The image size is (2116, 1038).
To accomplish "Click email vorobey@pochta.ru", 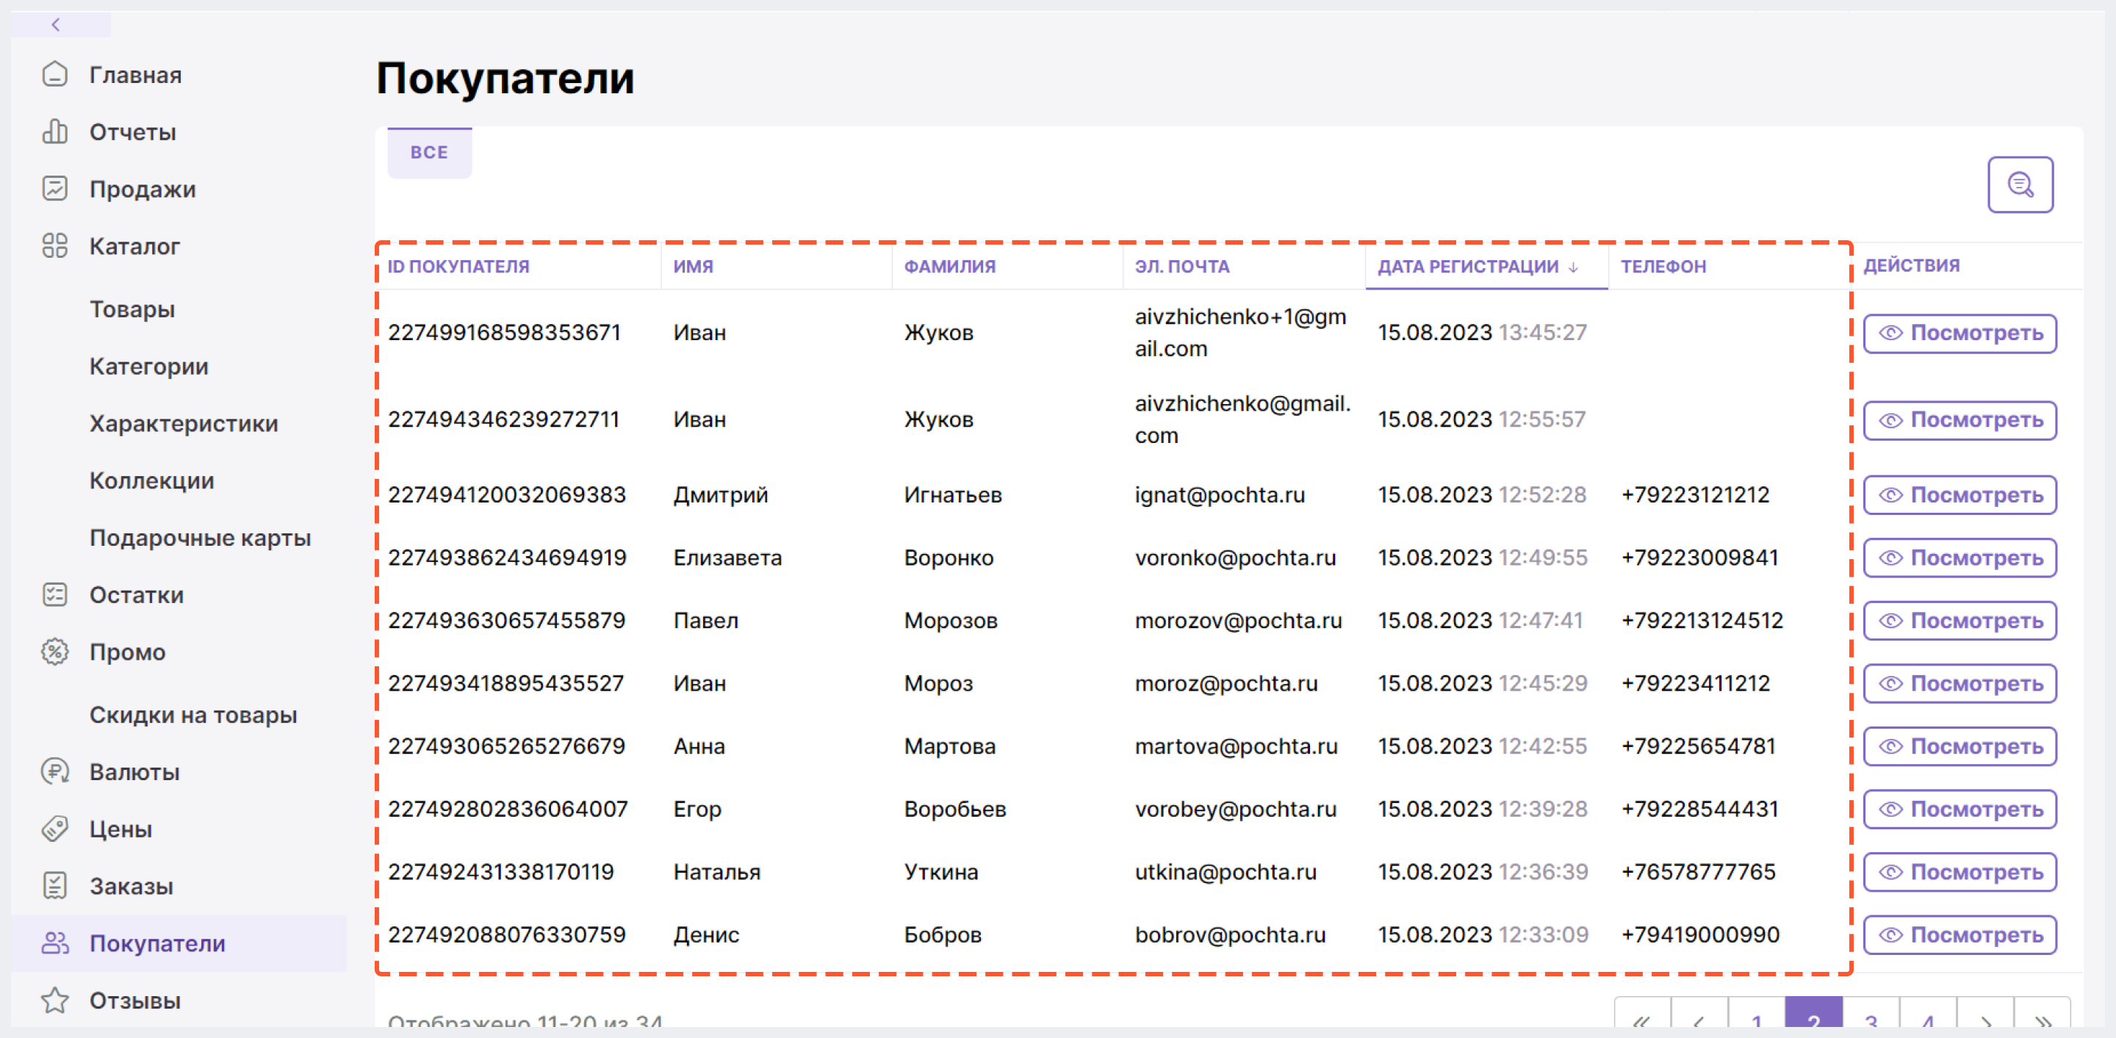I will 1235,810.
